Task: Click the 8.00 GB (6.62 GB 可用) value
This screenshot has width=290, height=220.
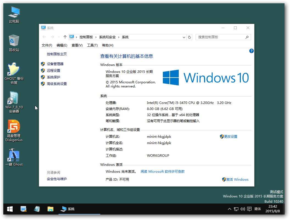Action: click(164, 109)
